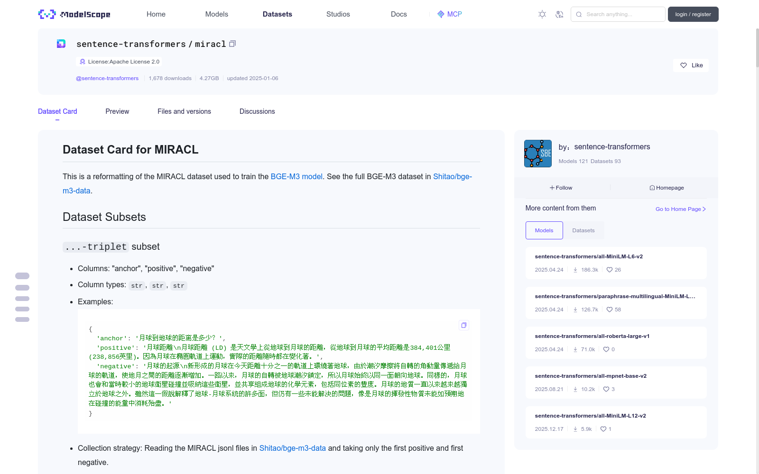Switch to Files and versions tab

[184, 111]
